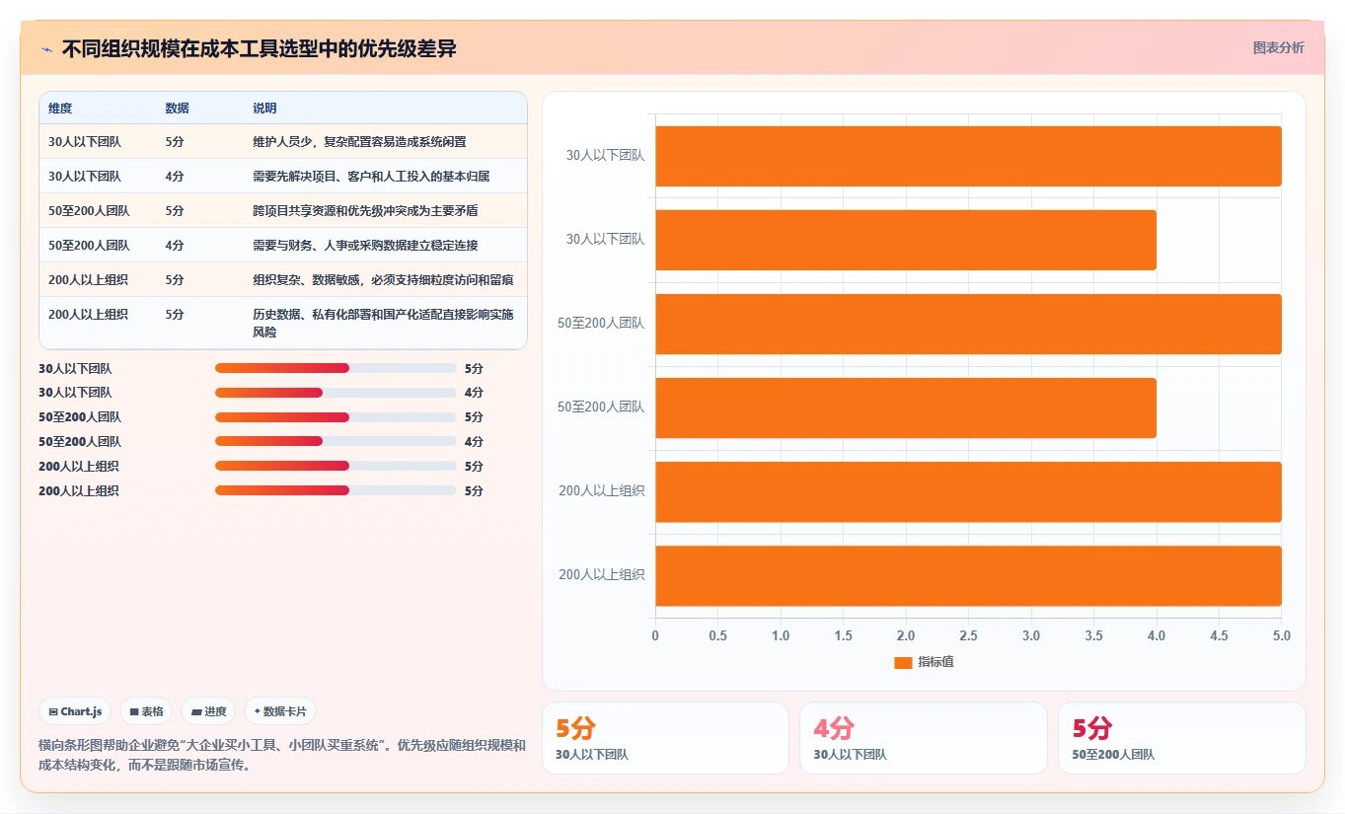
Task: Click the Chart.js tag chip
Action: pyautogui.click(x=75, y=711)
